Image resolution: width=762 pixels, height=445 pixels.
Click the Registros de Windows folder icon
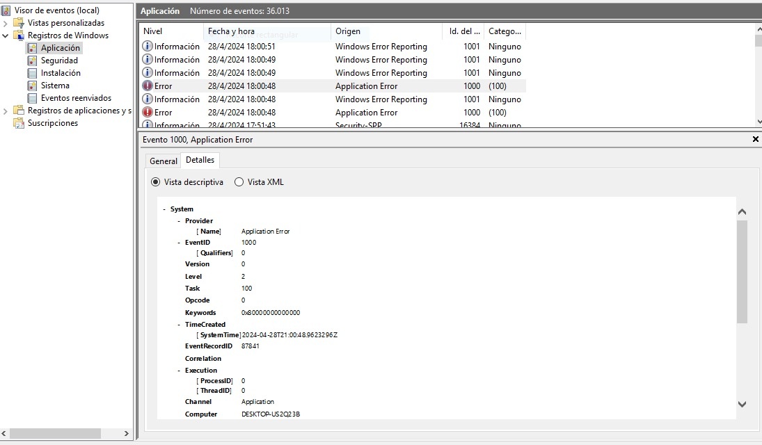(19, 35)
